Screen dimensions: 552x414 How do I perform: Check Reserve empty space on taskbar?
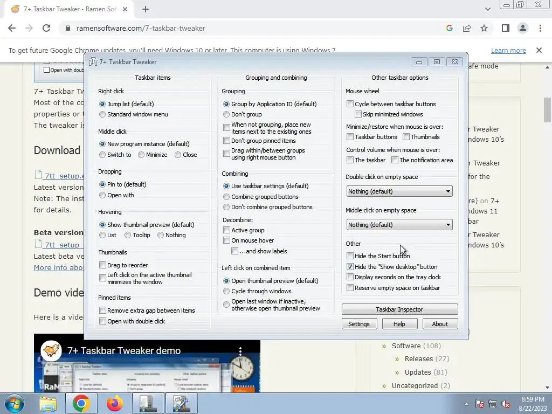point(350,288)
